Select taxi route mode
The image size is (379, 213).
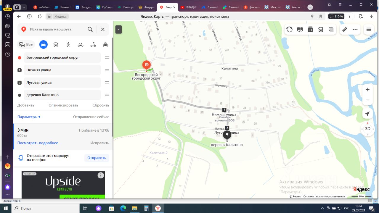[x=105, y=45]
